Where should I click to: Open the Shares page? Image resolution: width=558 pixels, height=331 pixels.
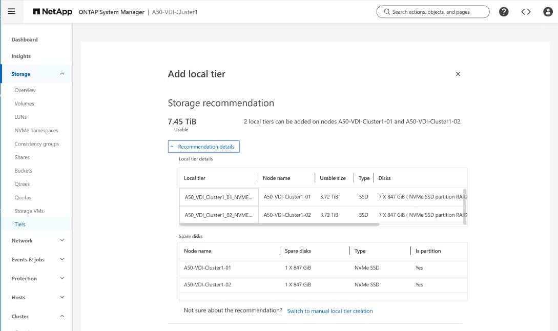[x=22, y=157]
